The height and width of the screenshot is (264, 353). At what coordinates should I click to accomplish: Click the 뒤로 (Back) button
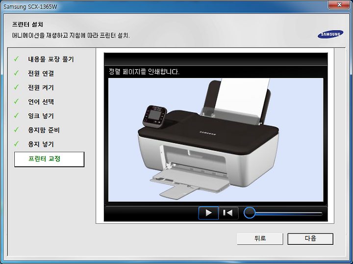[x=260, y=238]
